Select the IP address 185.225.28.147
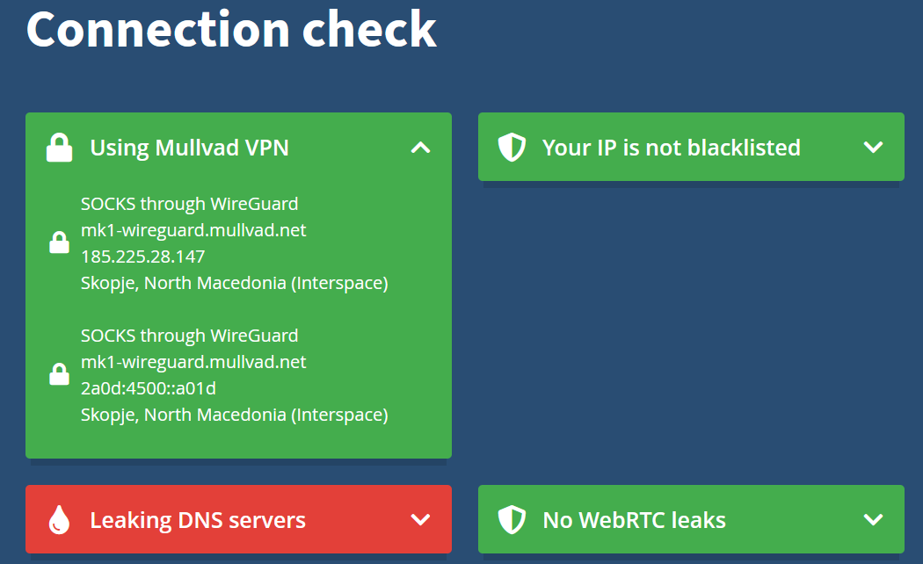The height and width of the screenshot is (564, 923). pos(143,256)
